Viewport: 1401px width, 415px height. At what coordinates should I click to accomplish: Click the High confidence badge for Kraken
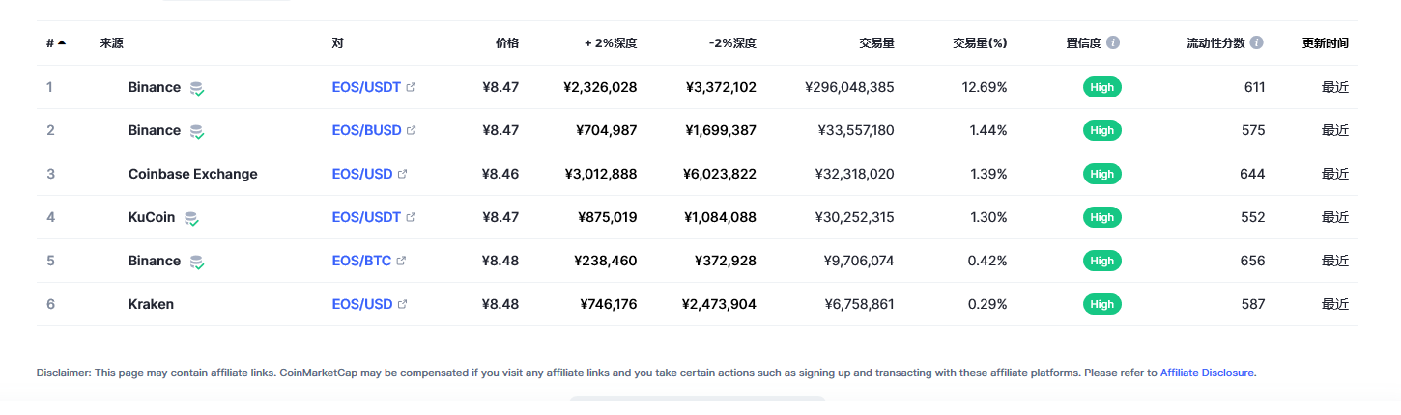coord(1101,304)
